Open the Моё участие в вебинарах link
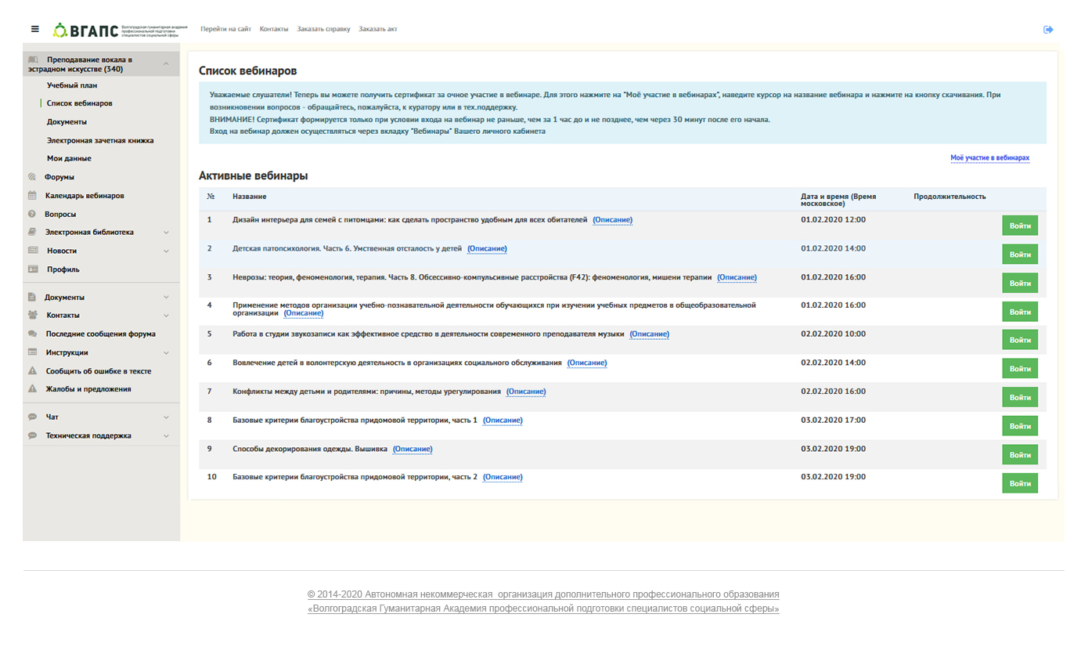This screenshot has width=1088, height=650. point(989,158)
